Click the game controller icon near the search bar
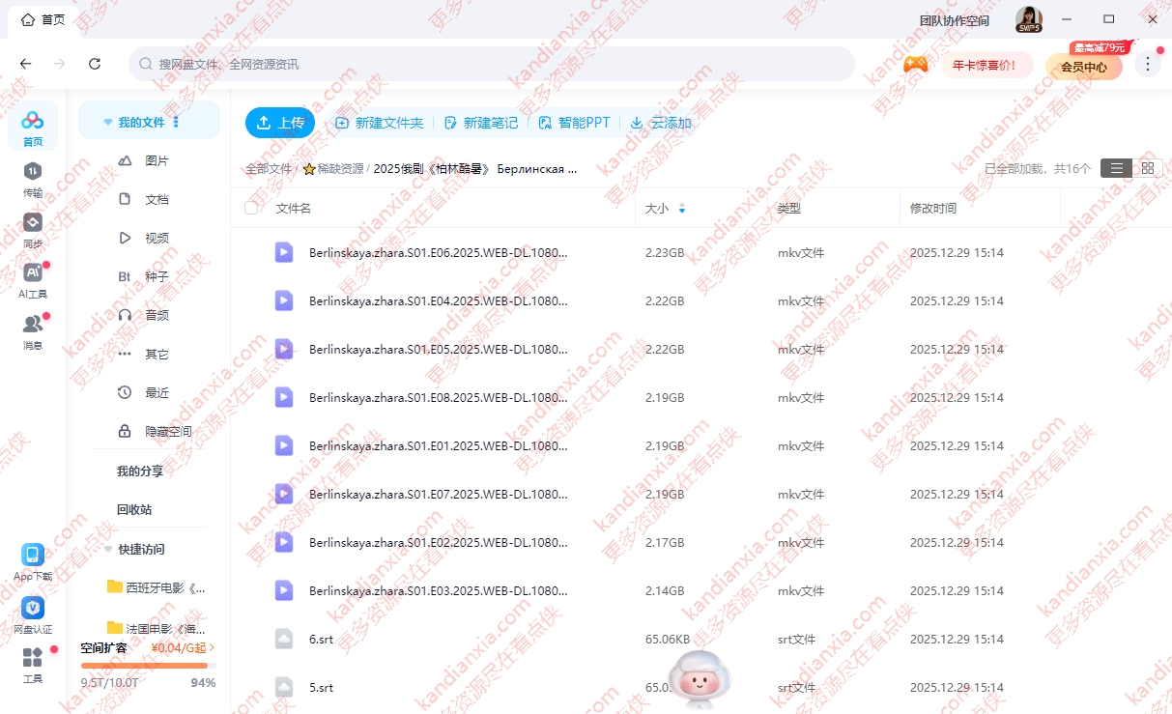Image resolution: width=1172 pixels, height=714 pixels. pyautogui.click(x=916, y=65)
